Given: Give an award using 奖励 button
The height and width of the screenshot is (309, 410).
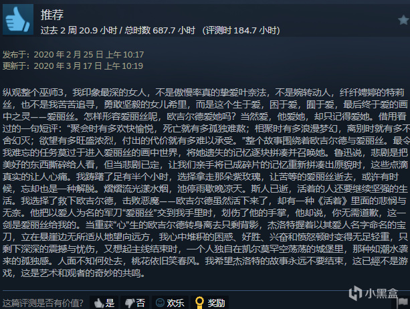Looking at the screenshot, I should 210,303.
